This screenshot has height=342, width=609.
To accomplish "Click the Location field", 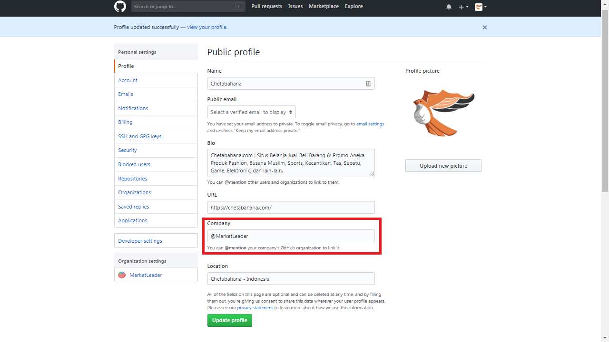I will pyautogui.click(x=291, y=279).
